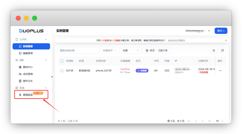Image resolution: width=242 pixels, height=134 pixels.
Task: Toggle the select-all header checkbox
Action: pyautogui.click(x=62, y=61)
